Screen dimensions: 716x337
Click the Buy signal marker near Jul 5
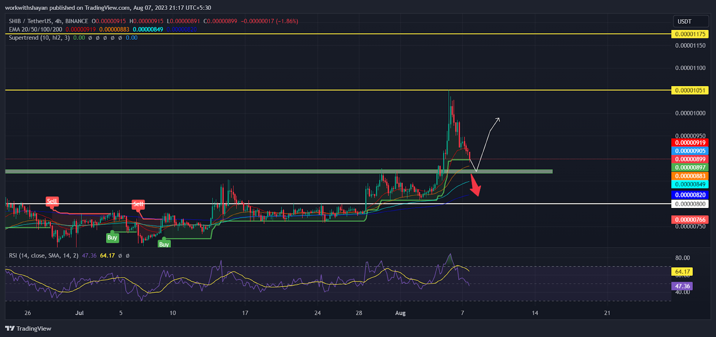click(x=112, y=237)
